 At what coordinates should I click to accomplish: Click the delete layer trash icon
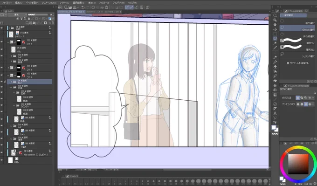[53, 23]
